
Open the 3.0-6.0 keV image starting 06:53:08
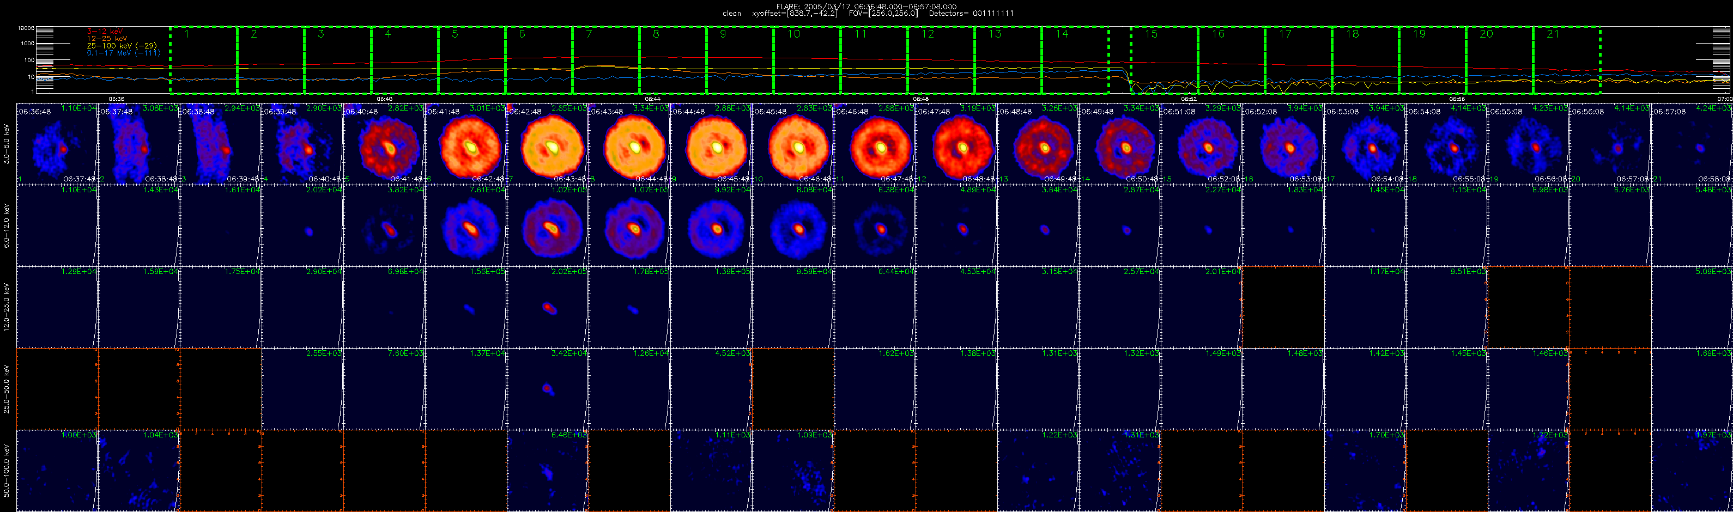tap(1365, 143)
